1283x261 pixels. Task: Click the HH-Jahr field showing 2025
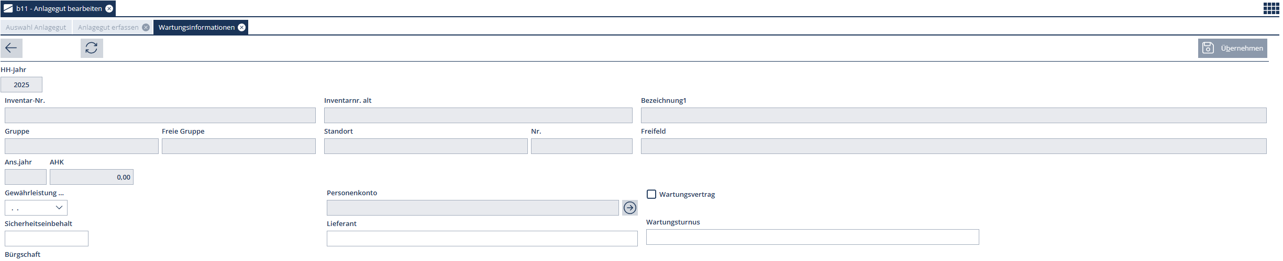click(x=21, y=85)
